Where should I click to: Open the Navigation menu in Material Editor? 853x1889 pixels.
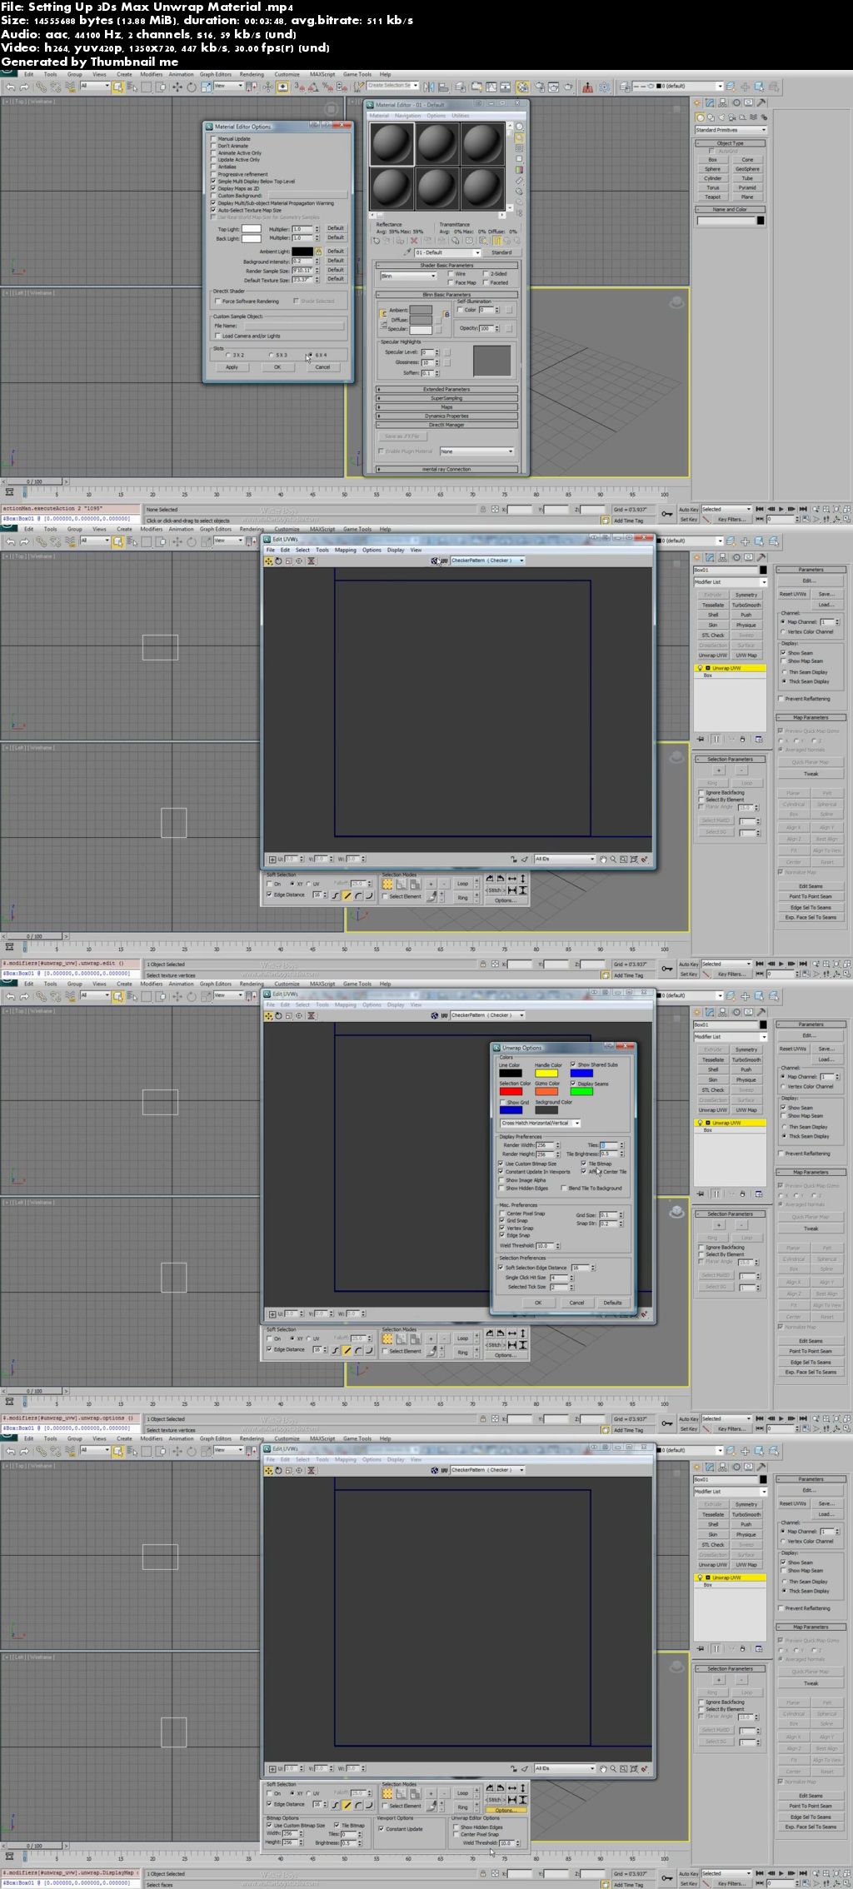click(x=407, y=116)
